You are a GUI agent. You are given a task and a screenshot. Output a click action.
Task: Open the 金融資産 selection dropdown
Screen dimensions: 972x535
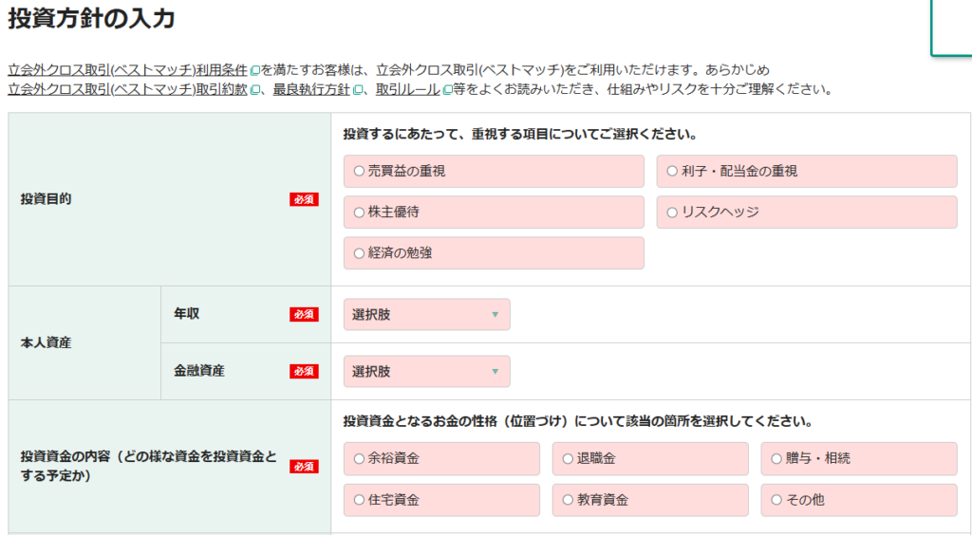pos(426,372)
